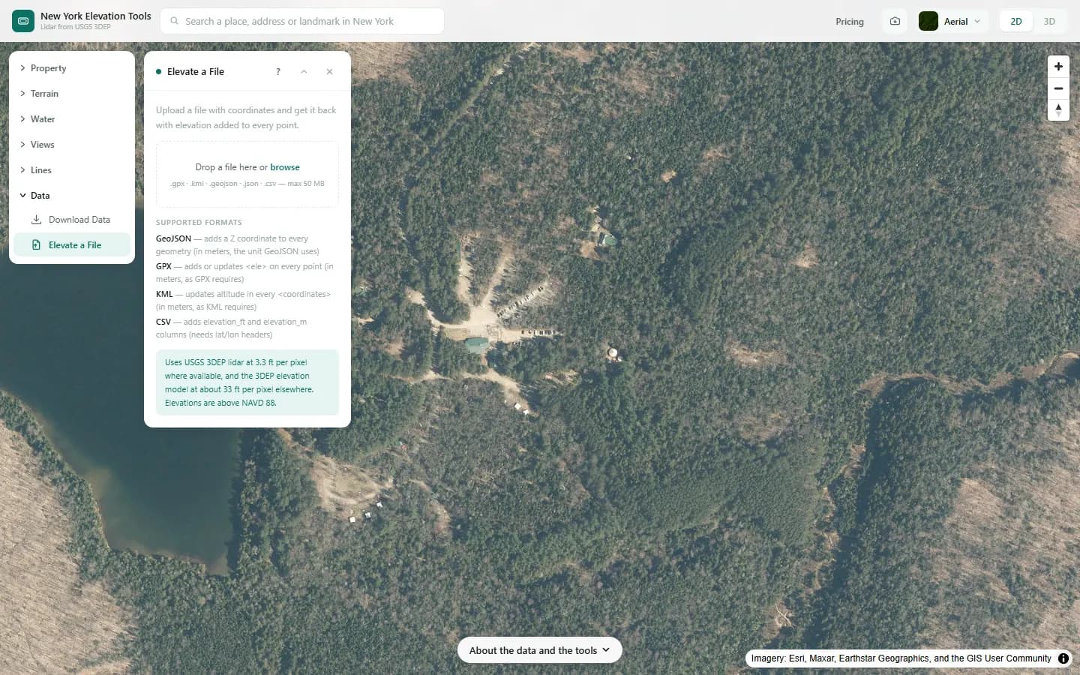Click the Aerial basemap thumbnail
The height and width of the screenshot is (675, 1080).
click(x=928, y=21)
